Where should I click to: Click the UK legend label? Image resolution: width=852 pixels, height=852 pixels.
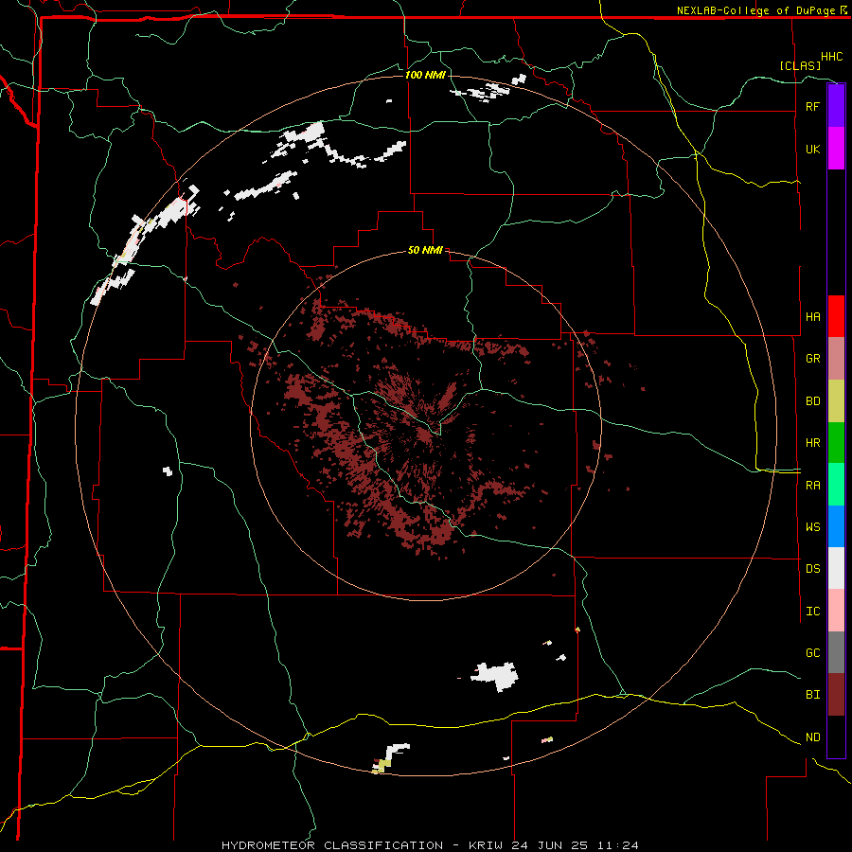click(x=812, y=149)
